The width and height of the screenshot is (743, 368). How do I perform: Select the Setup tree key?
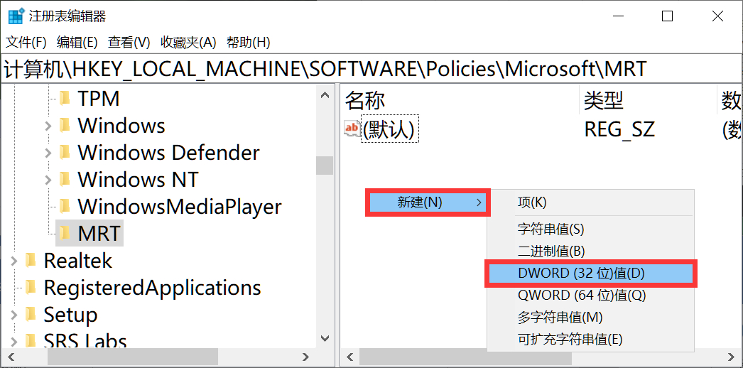click(70, 315)
